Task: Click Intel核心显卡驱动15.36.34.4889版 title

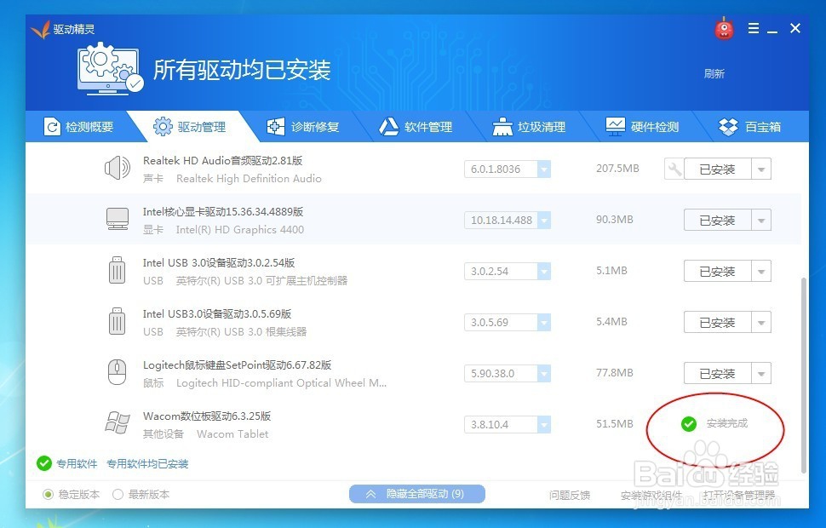Action: pos(223,212)
